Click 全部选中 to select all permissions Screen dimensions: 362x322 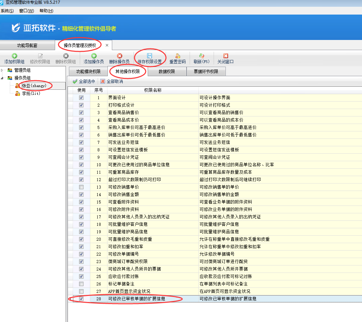[x=83, y=81]
